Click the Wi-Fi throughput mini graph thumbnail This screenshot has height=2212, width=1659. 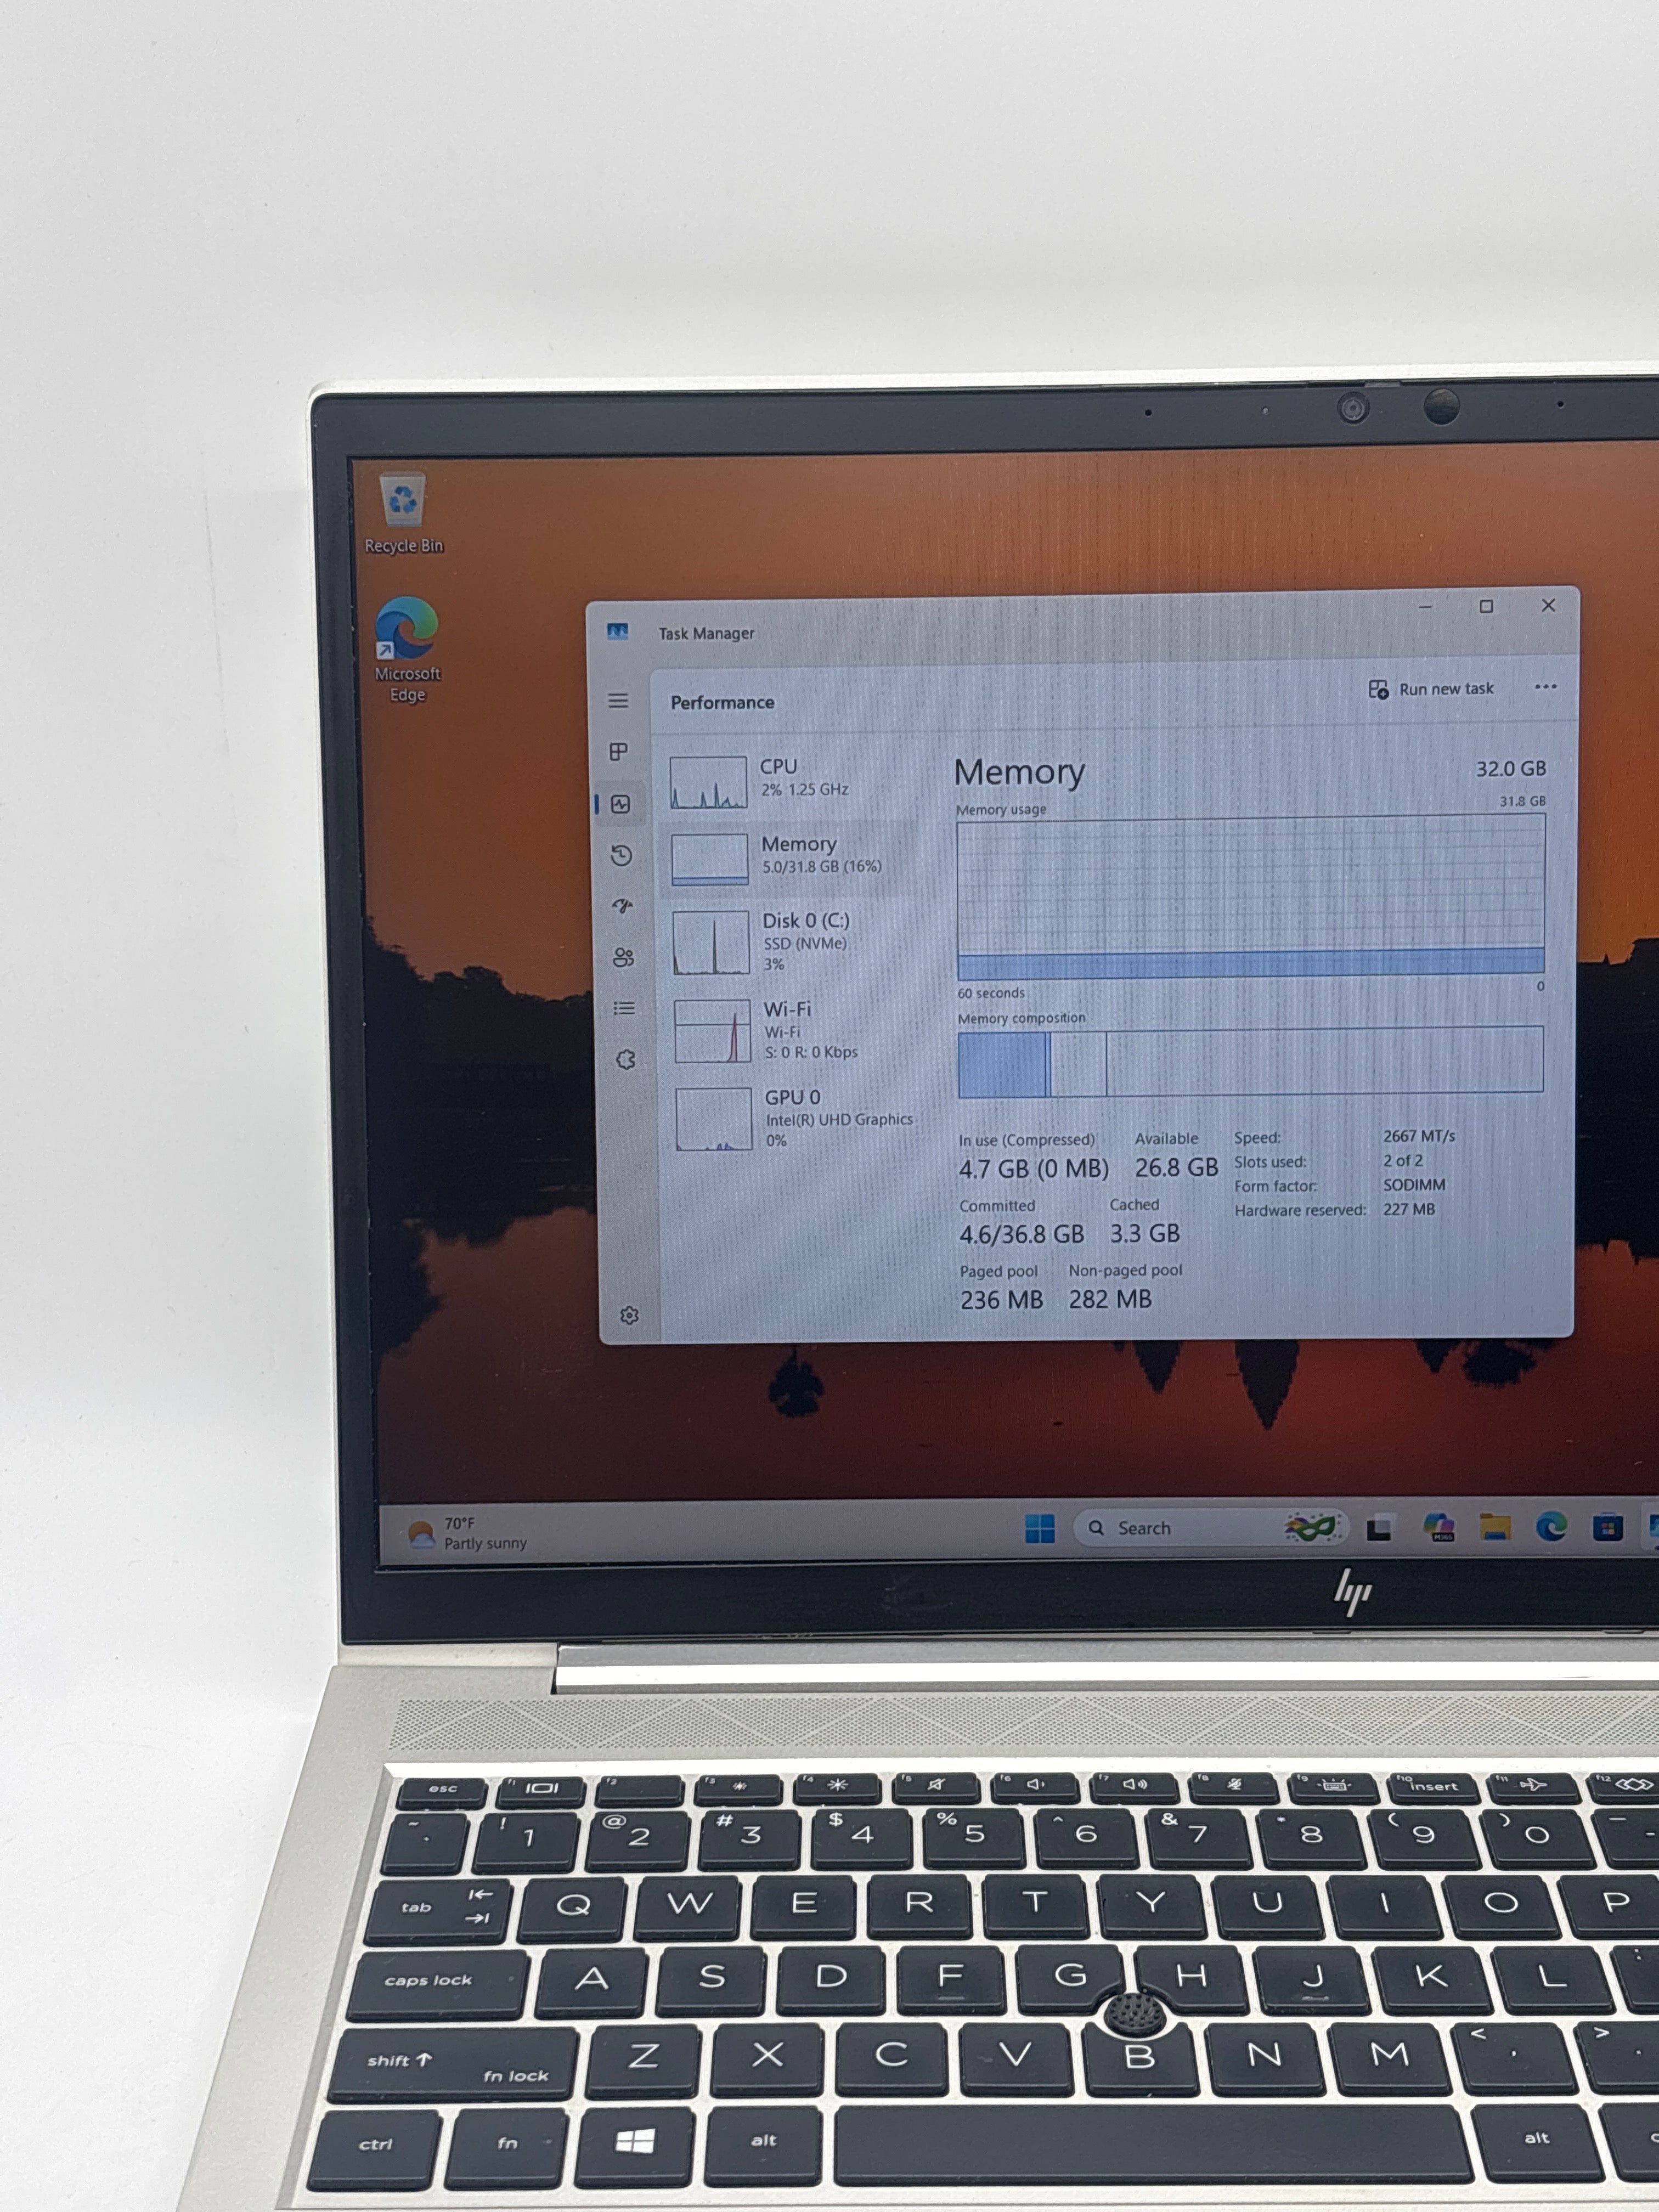pyautogui.click(x=713, y=1031)
